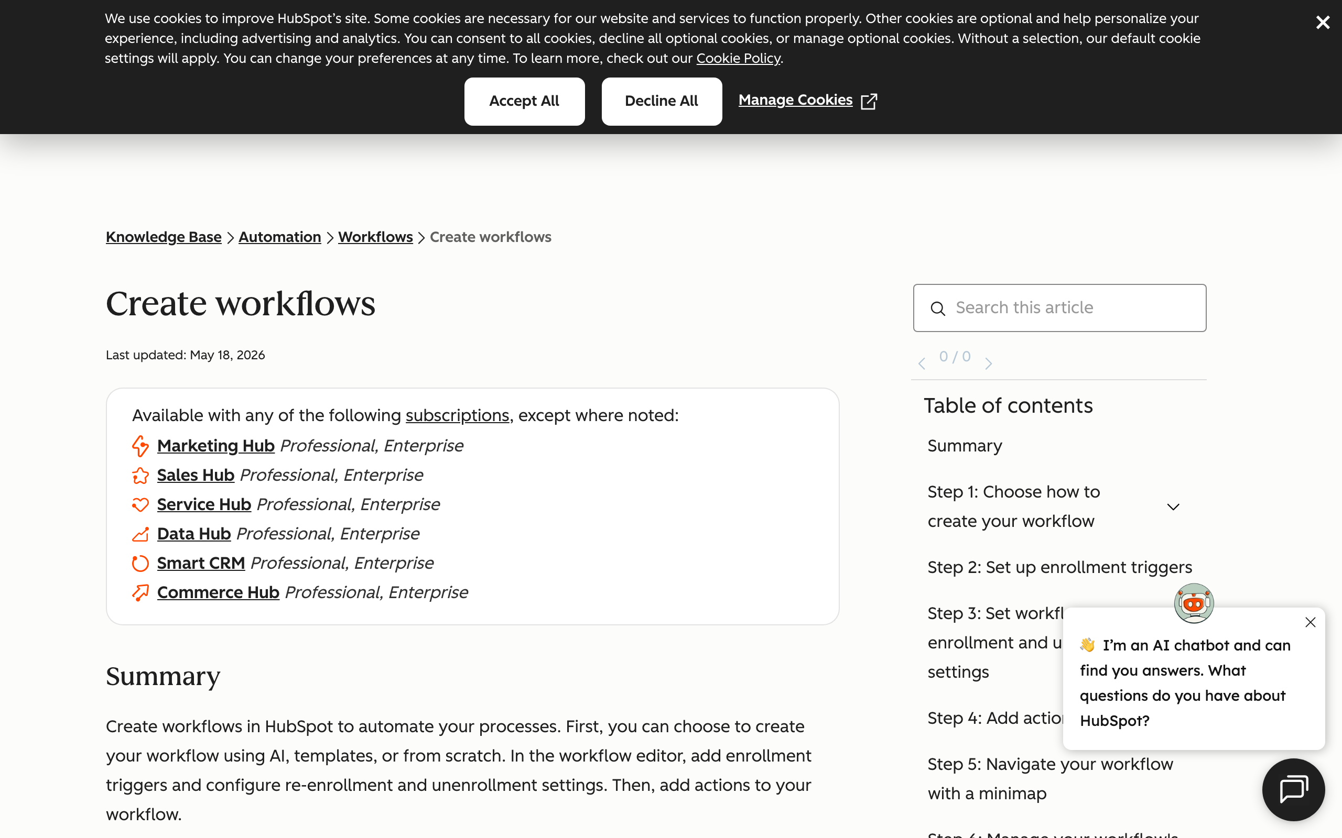The height and width of the screenshot is (838, 1342).
Task: Click the Commerce Hub arrow icon
Action: (x=140, y=593)
